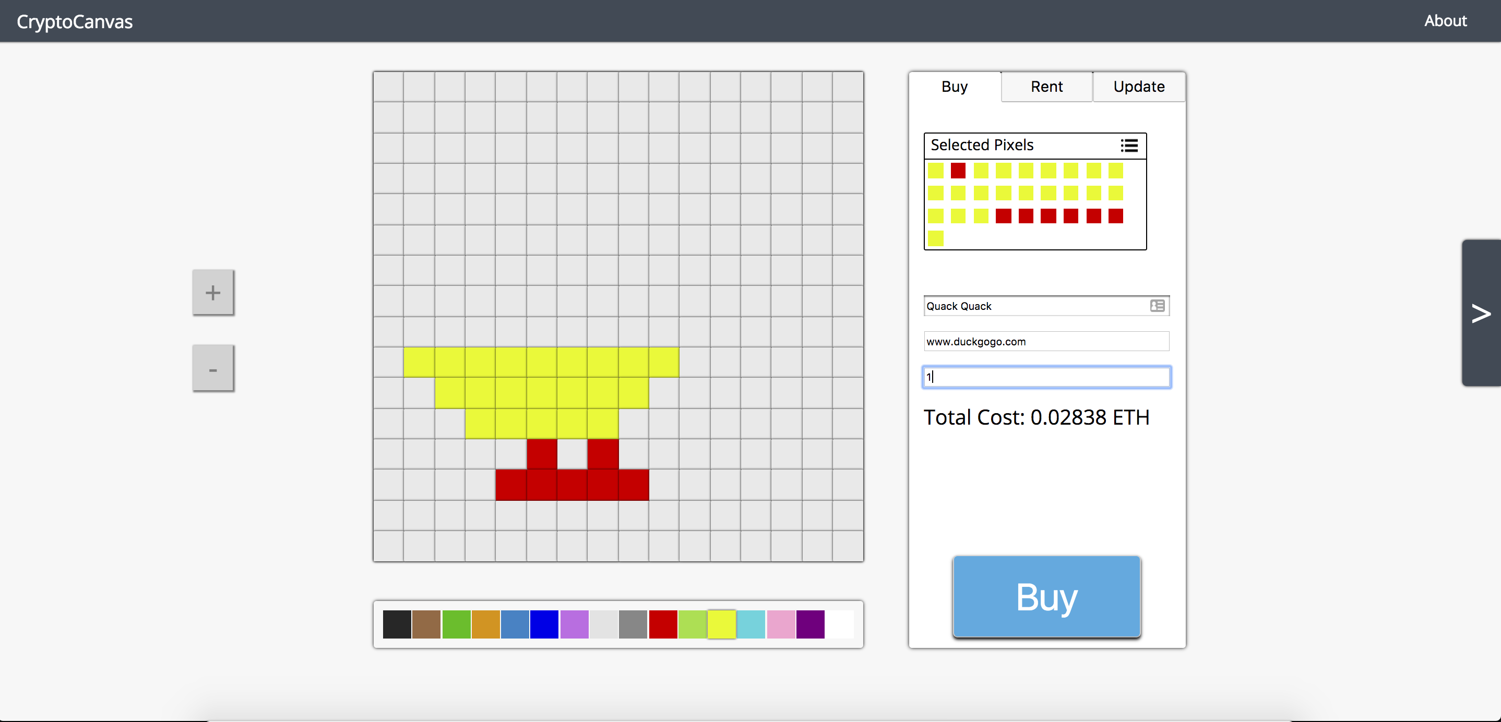
Task: Toggle the Selected Pixels list view icon
Action: point(1129,146)
